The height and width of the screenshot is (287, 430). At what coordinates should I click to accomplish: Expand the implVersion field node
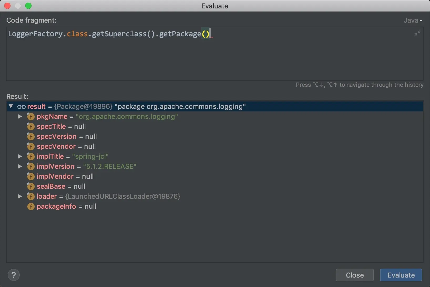pyautogui.click(x=20, y=166)
